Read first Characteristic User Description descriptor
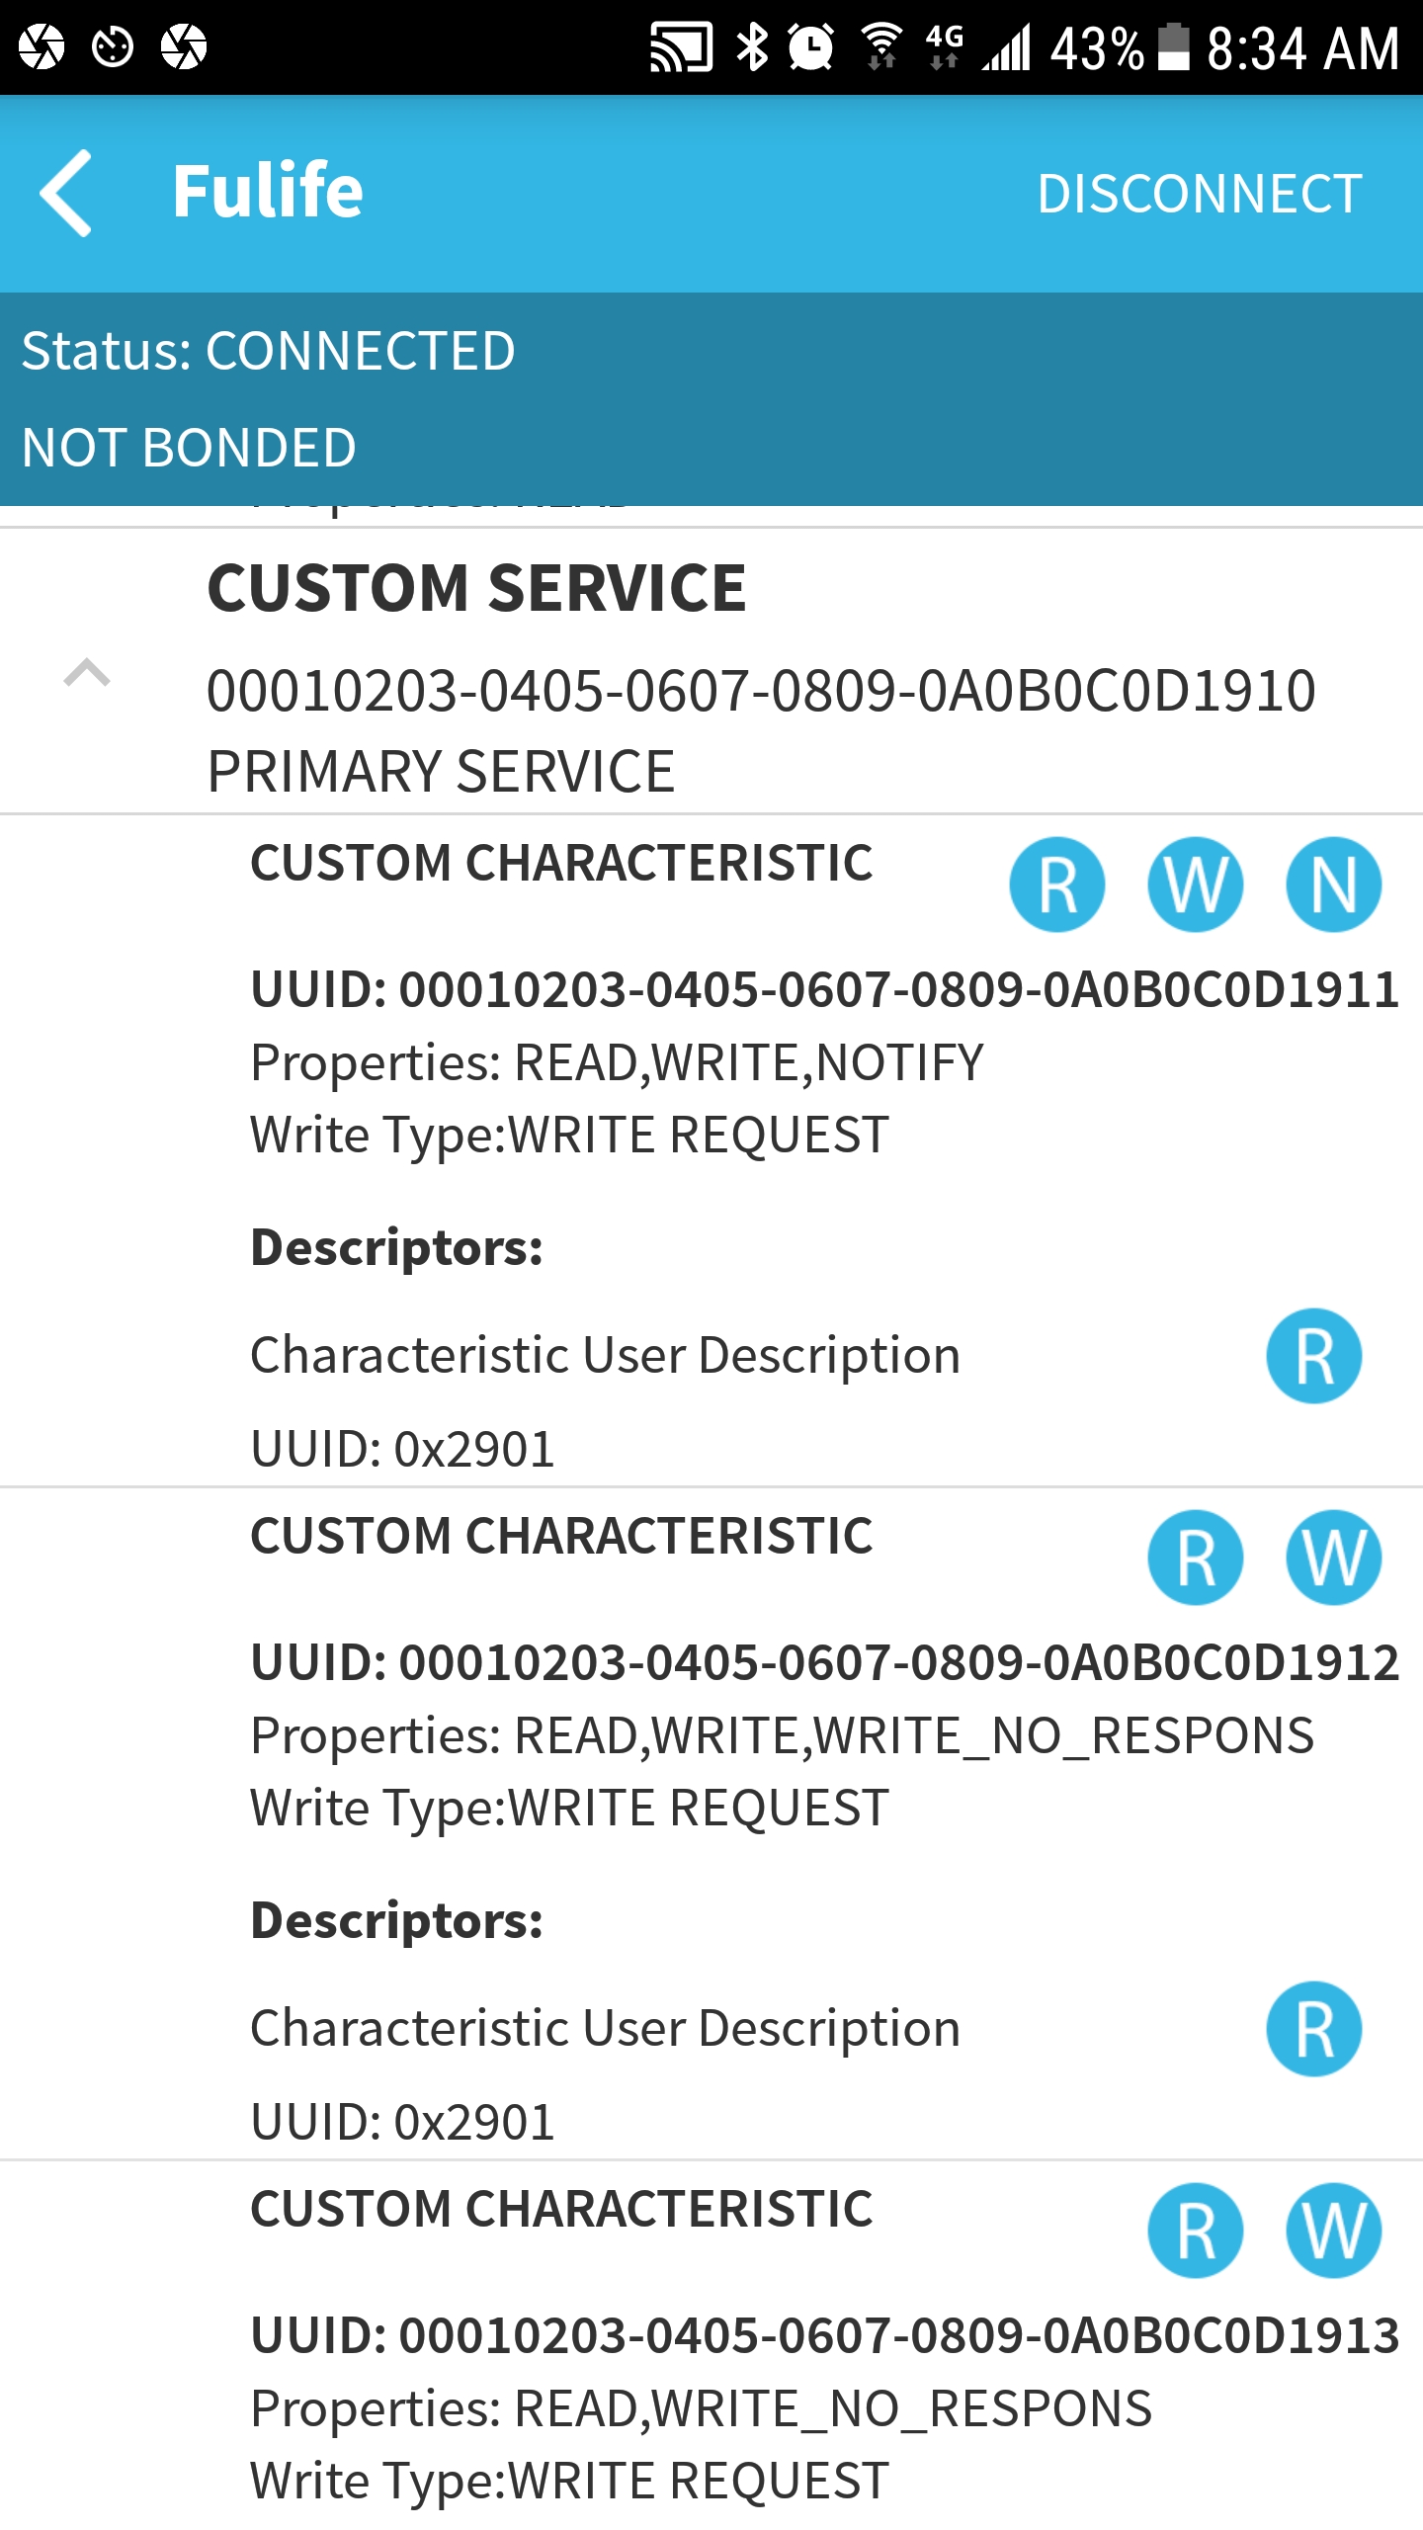The height and width of the screenshot is (2530, 1423). tap(1313, 1356)
